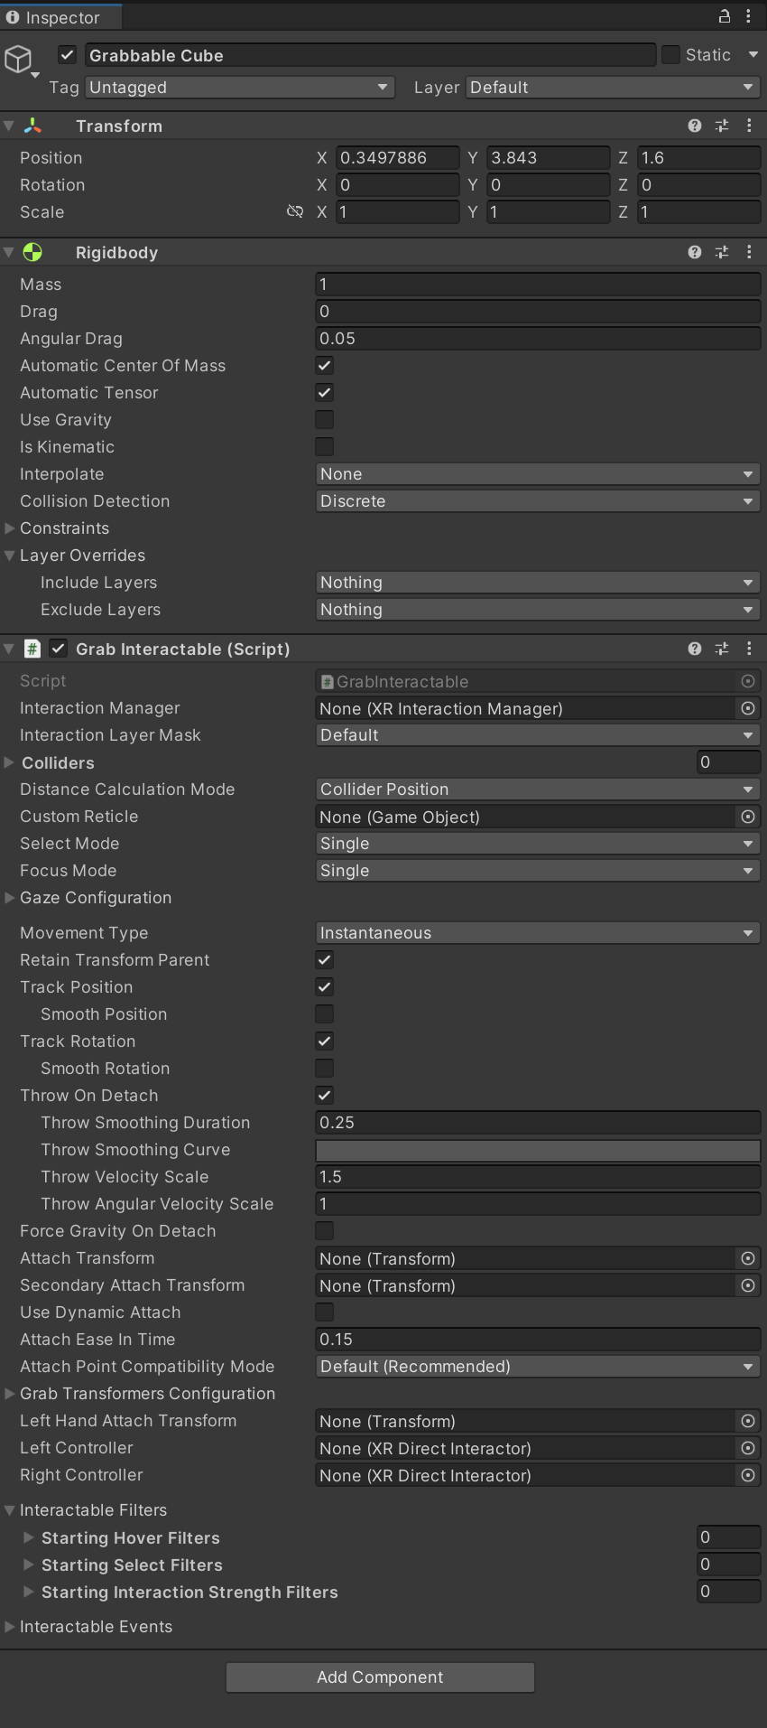
Task: Open the Interpolate dropdown
Action: (x=538, y=474)
